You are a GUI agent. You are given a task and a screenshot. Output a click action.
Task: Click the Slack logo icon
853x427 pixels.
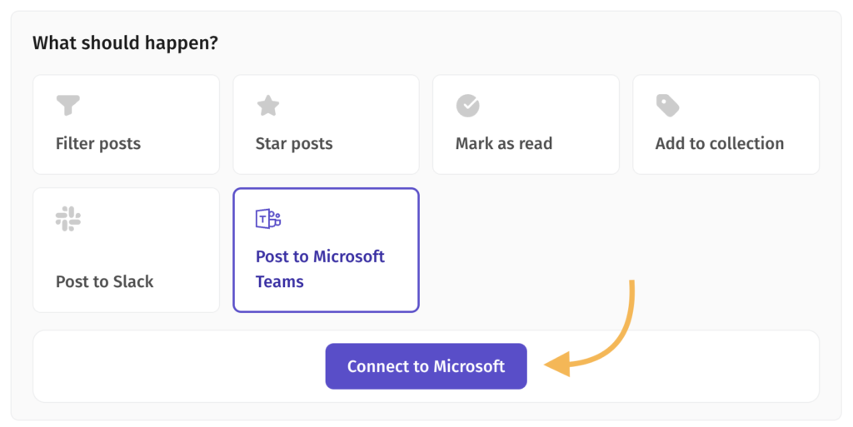click(x=68, y=218)
